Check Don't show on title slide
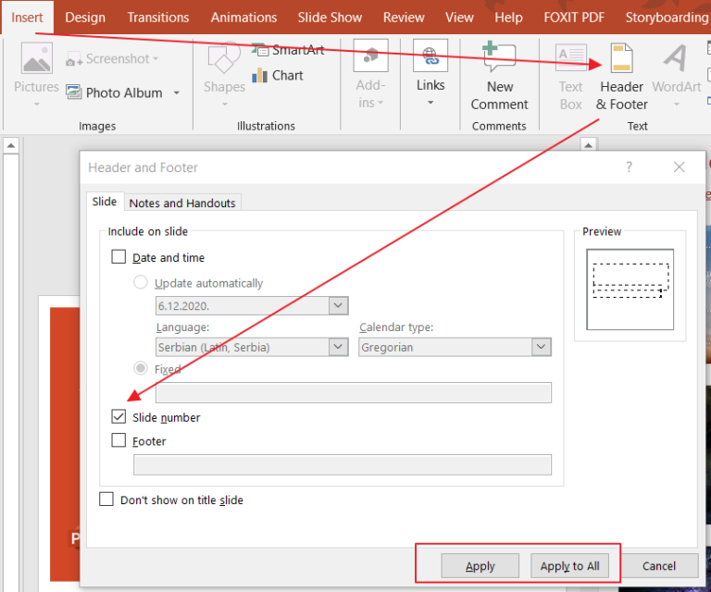Viewport: 711px width, 592px height. (106, 499)
